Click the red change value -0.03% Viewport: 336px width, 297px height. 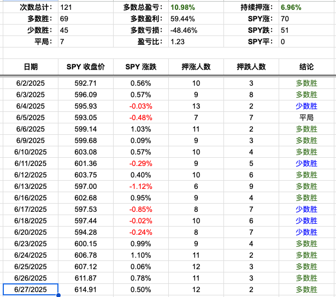(141, 106)
